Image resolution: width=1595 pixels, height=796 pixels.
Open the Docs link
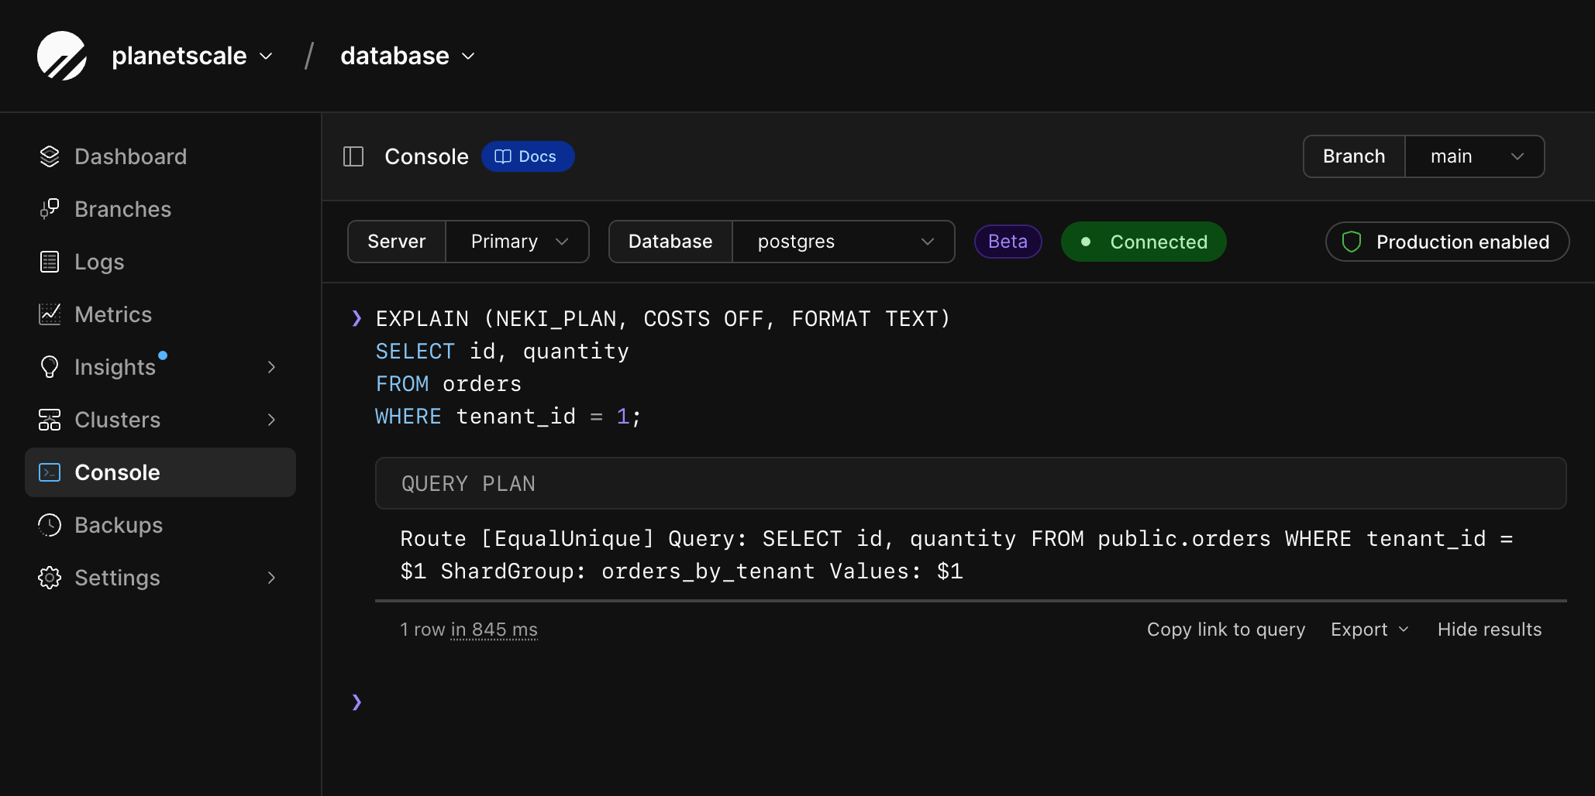pyautogui.click(x=528, y=156)
